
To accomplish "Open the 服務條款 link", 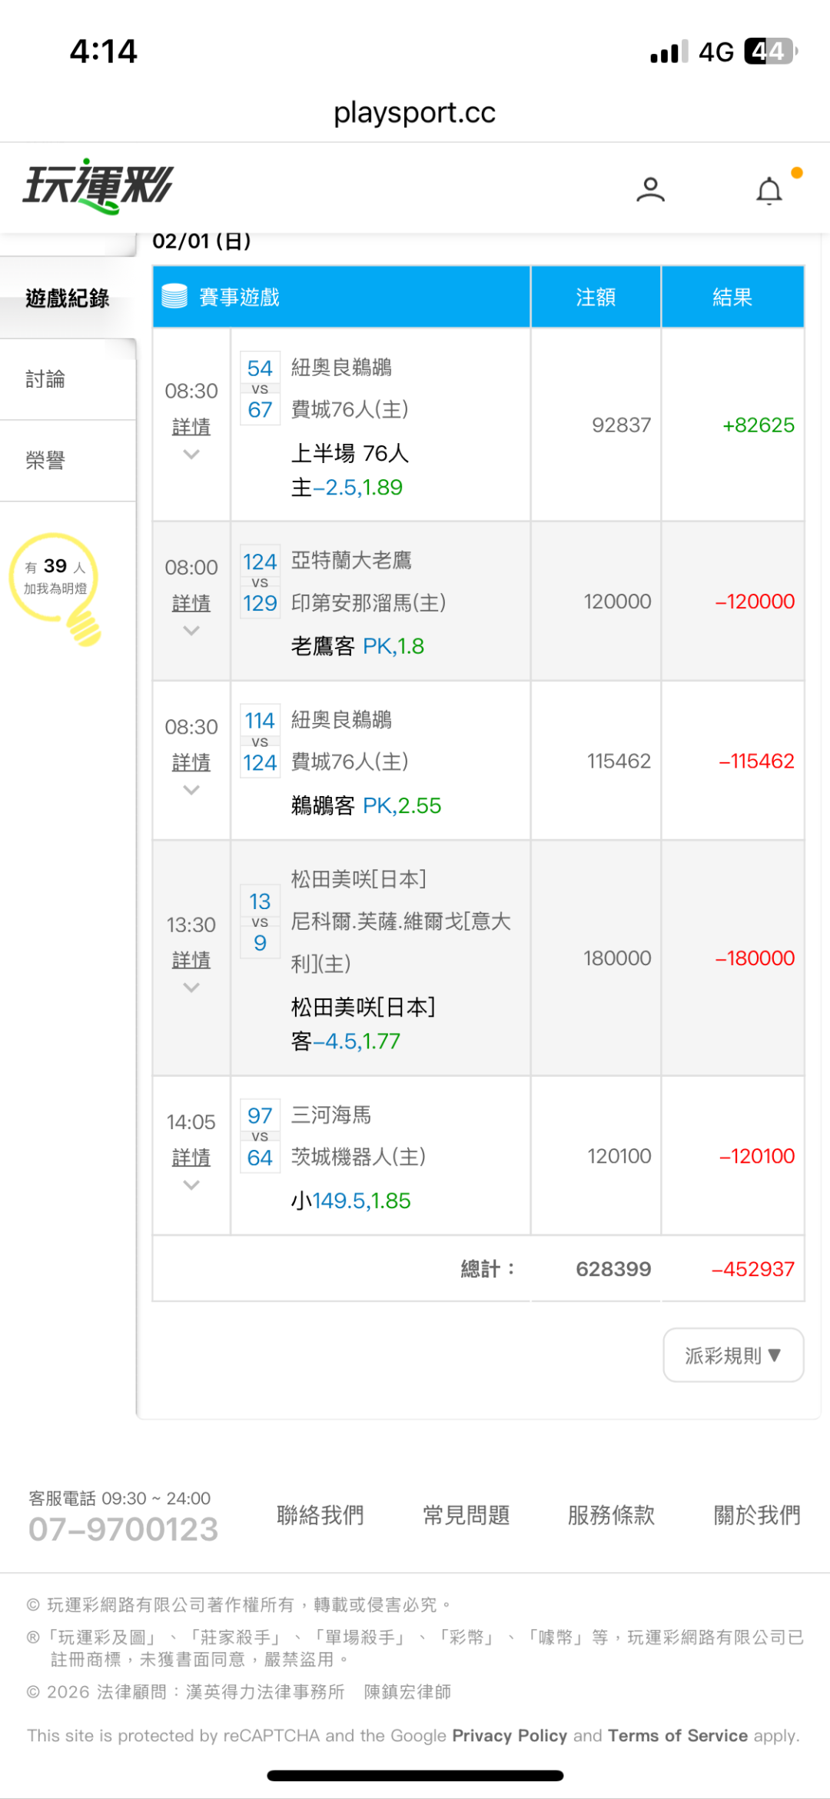I will 611,1515.
